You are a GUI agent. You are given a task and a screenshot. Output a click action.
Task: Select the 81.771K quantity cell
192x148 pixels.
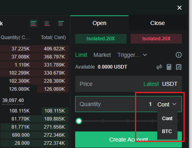pos(21,127)
